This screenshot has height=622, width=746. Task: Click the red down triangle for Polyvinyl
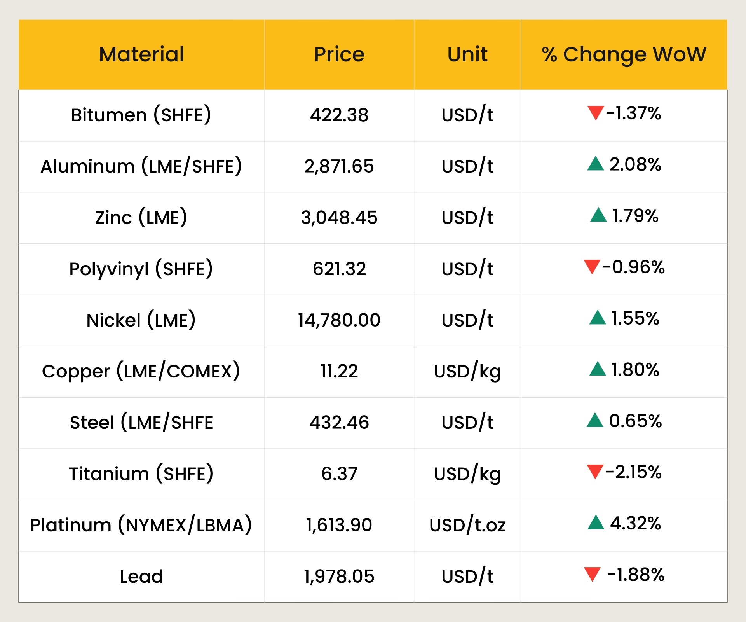[x=592, y=267]
